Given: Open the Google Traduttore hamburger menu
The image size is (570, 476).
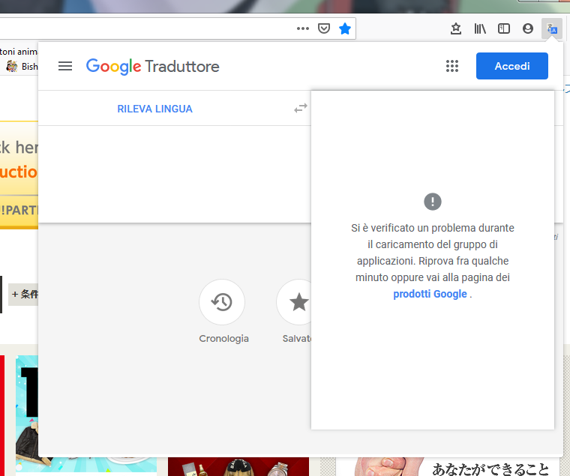Looking at the screenshot, I should [65, 66].
